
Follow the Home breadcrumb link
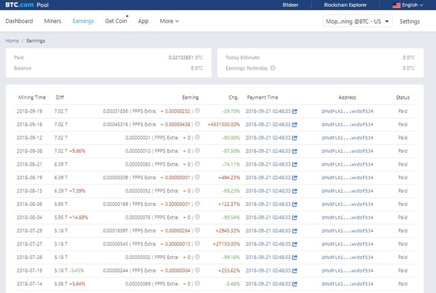[x=12, y=41]
